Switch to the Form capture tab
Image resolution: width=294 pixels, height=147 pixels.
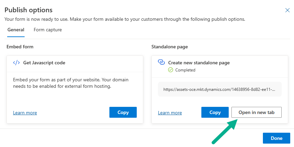pyautogui.click(x=48, y=30)
